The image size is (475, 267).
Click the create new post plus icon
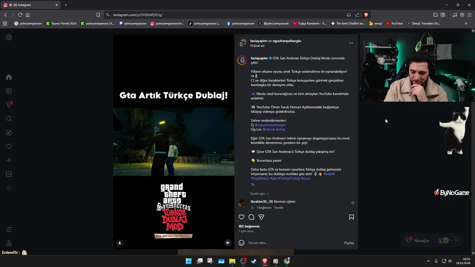click(9, 160)
